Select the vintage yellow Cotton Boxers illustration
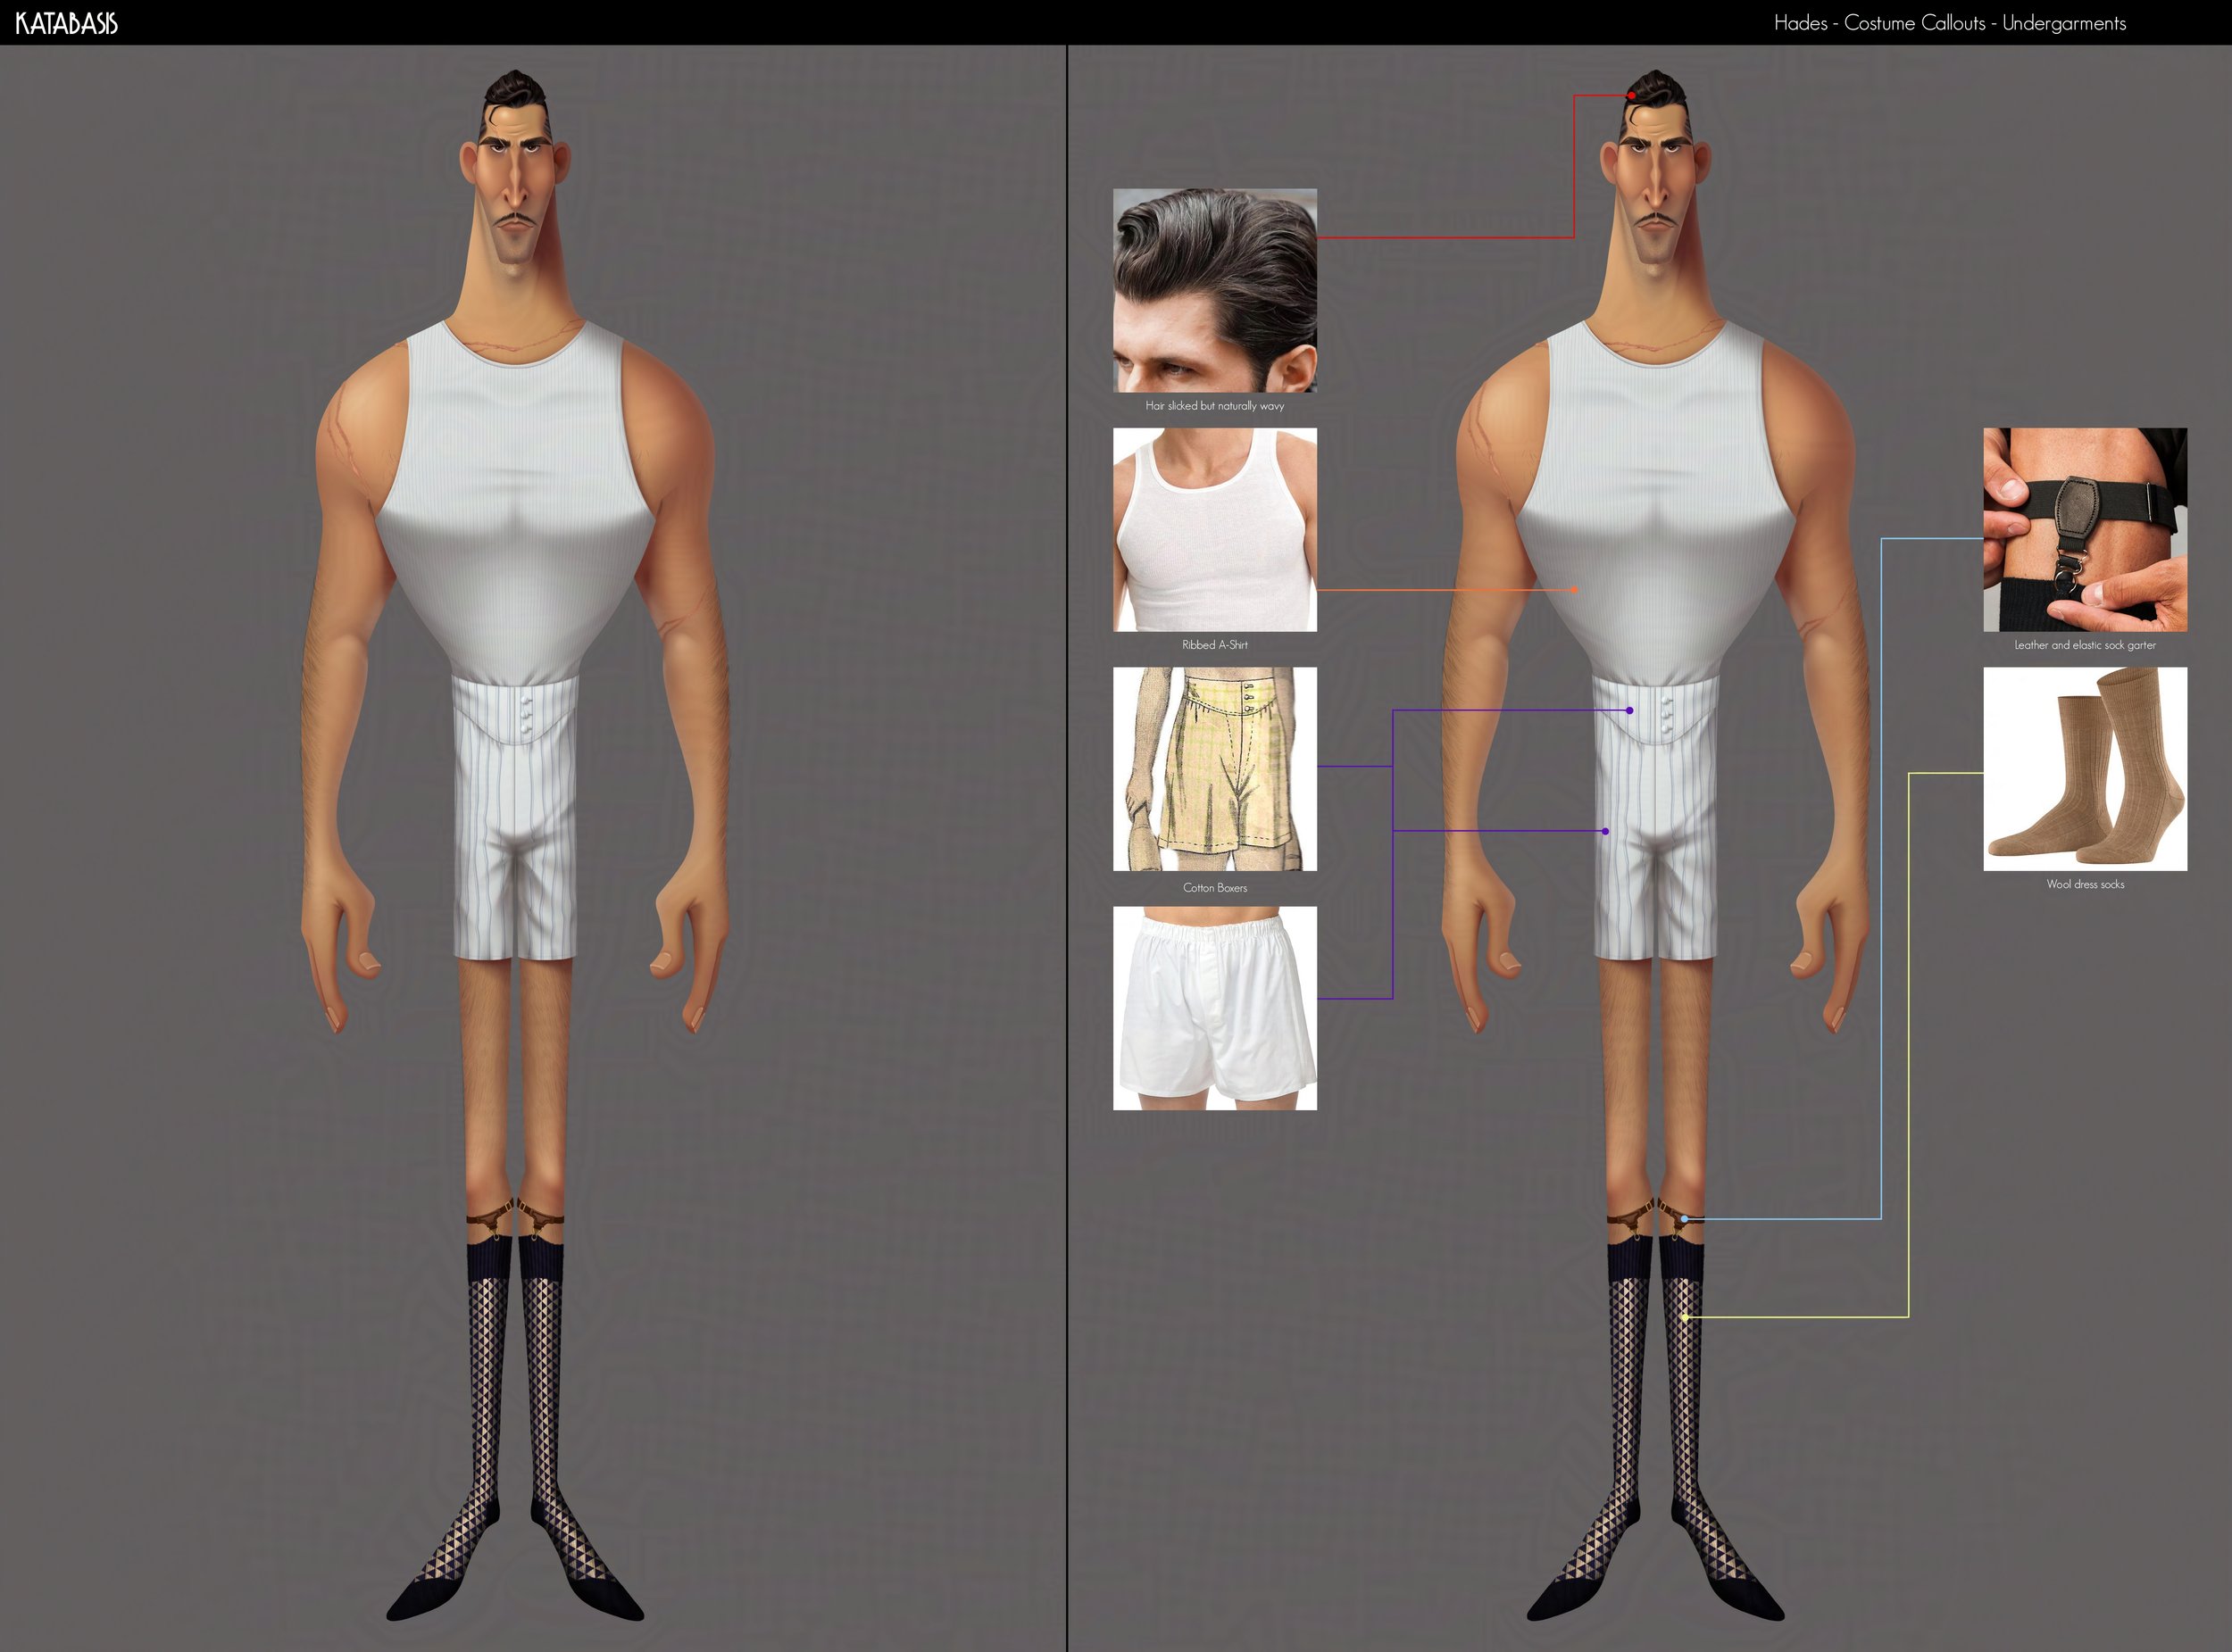 (1214, 769)
